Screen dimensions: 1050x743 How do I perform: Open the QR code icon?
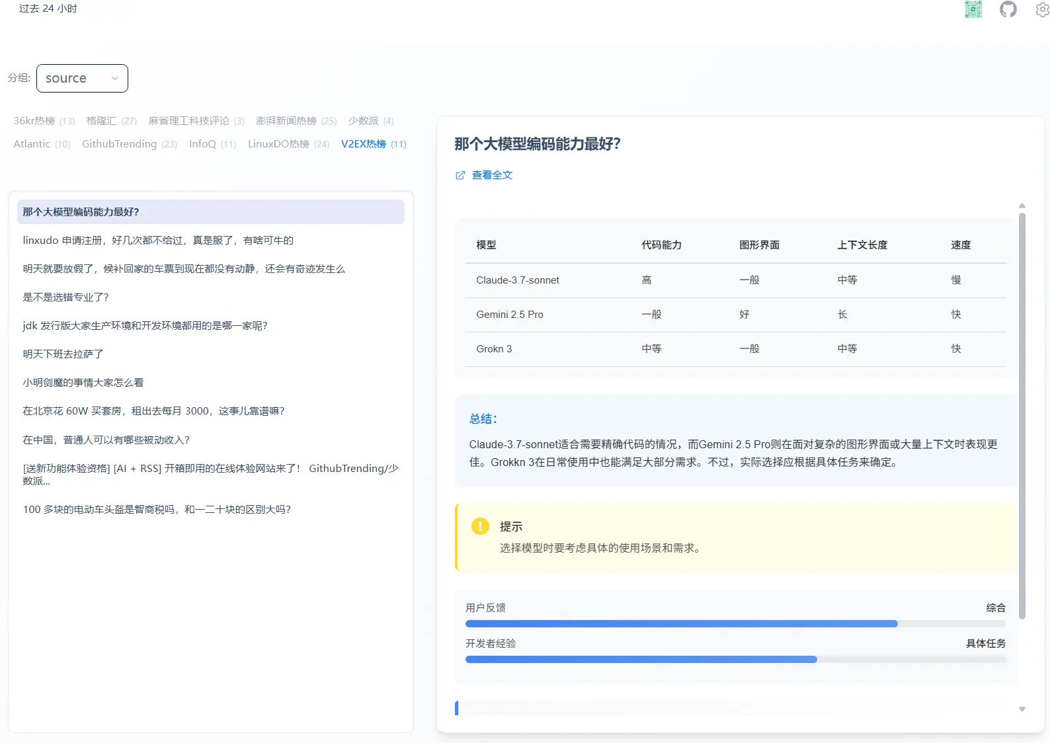click(x=973, y=9)
